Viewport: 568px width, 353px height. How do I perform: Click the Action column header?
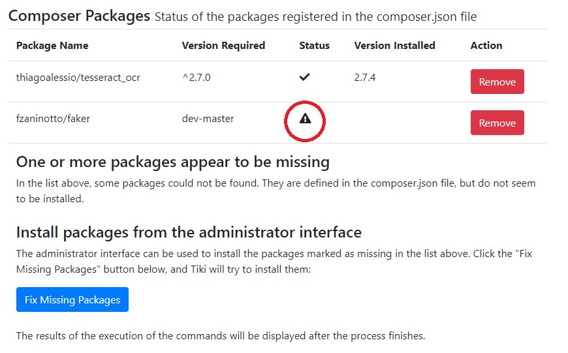coord(486,45)
